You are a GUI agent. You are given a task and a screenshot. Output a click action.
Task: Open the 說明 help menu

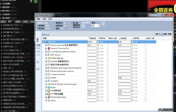(50, 19)
